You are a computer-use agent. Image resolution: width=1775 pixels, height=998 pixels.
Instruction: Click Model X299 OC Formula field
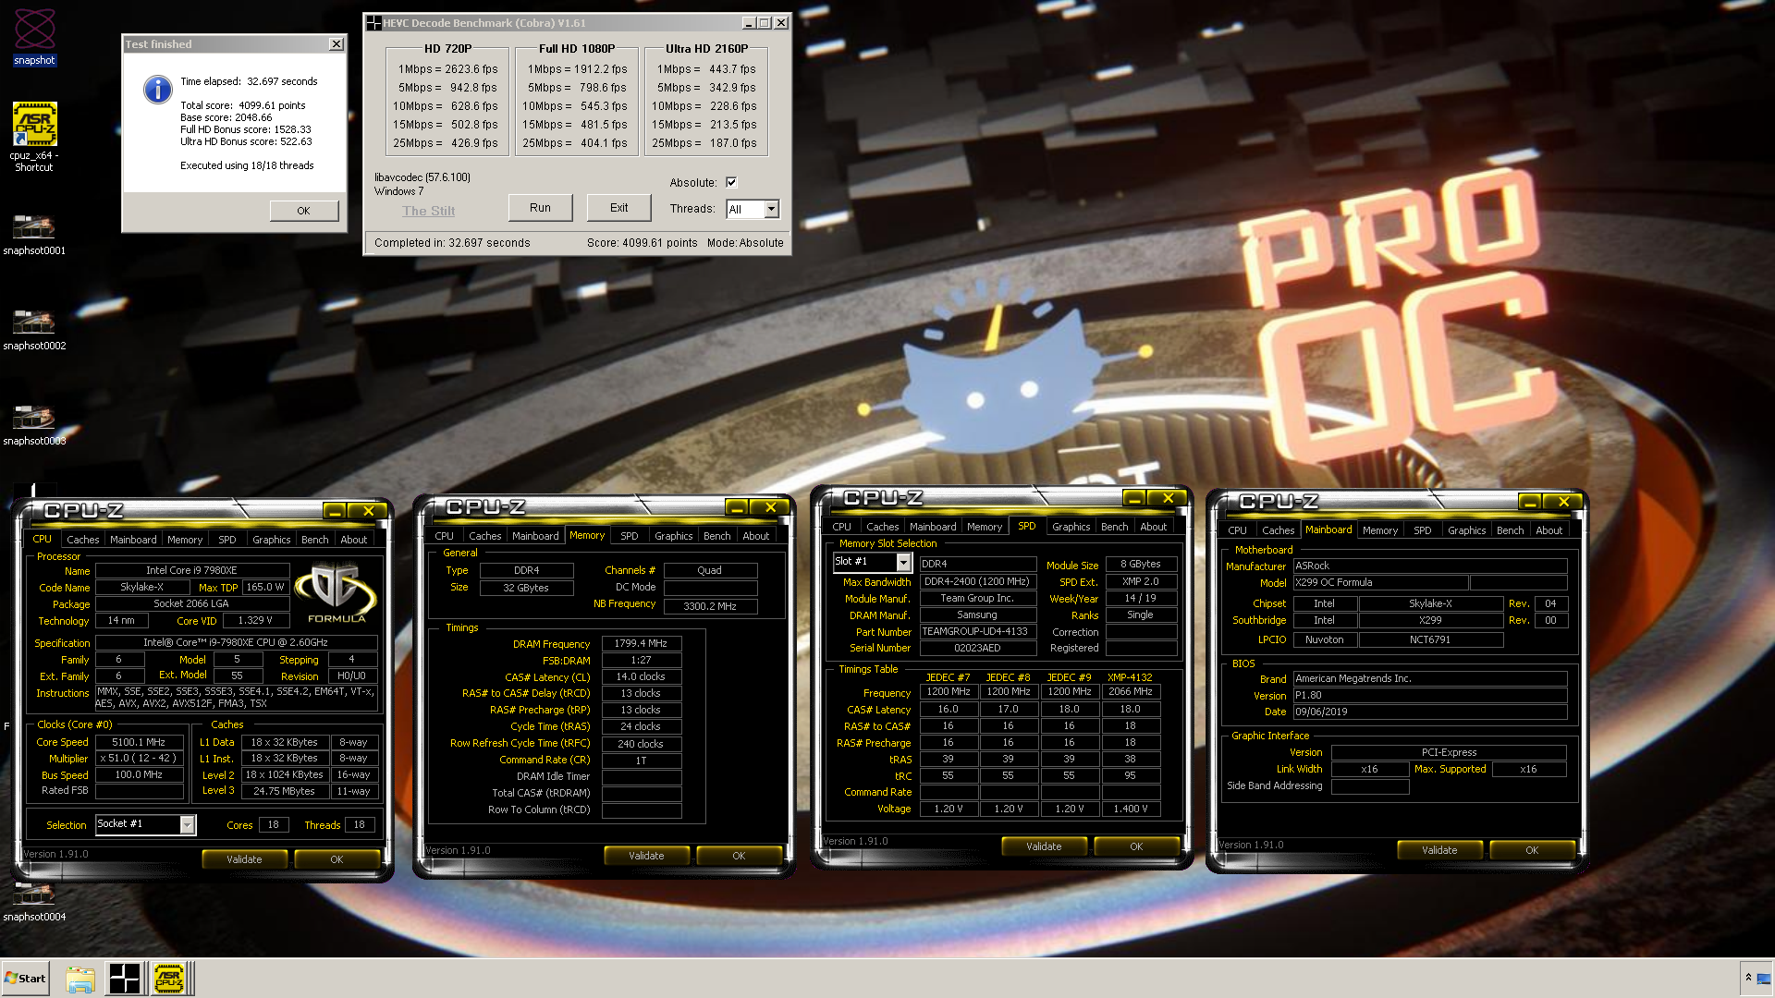coord(1380,583)
